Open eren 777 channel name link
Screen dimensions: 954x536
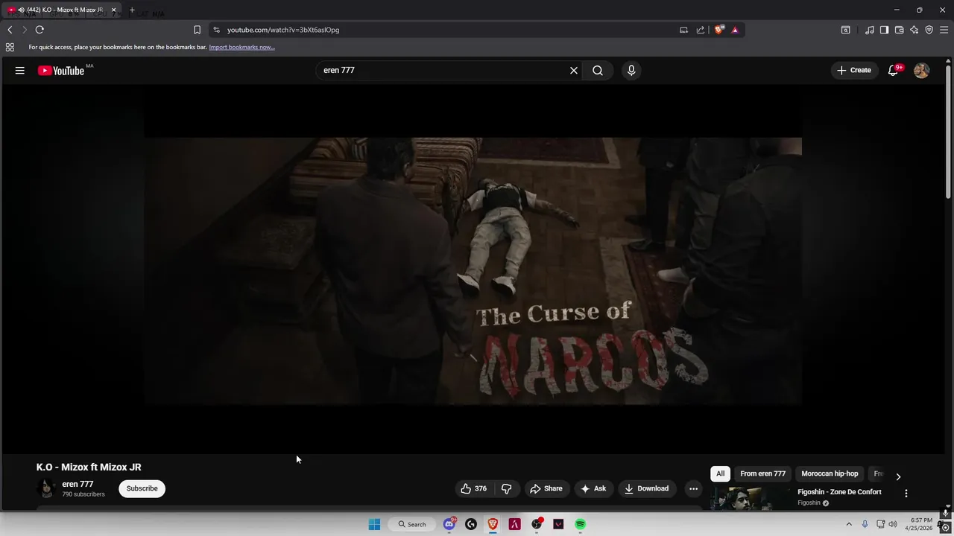78,484
